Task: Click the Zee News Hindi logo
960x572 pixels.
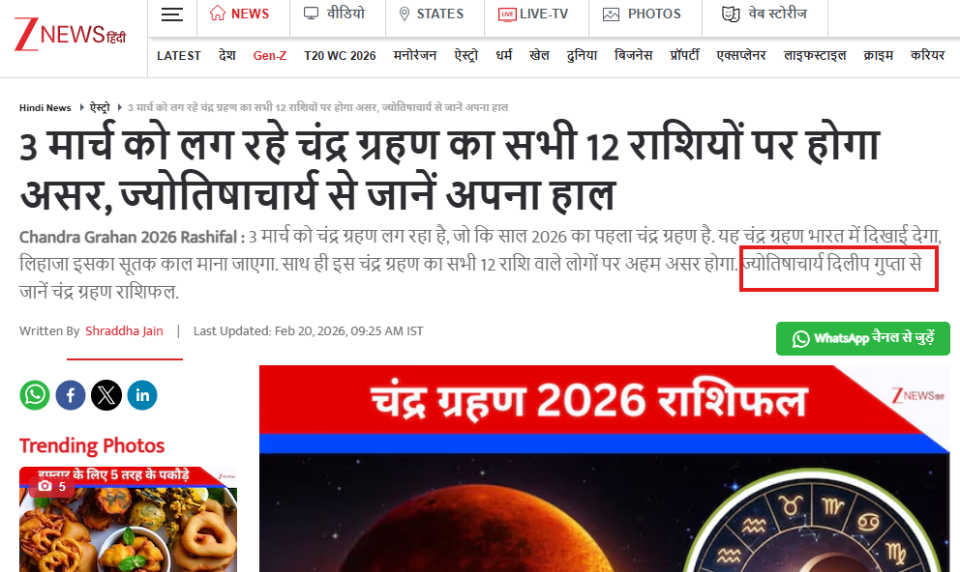Action: click(x=70, y=34)
